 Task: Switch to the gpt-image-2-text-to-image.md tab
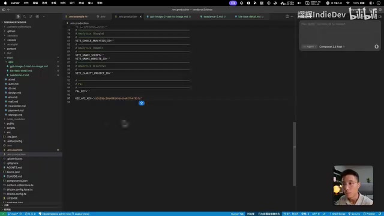(169, 17)
